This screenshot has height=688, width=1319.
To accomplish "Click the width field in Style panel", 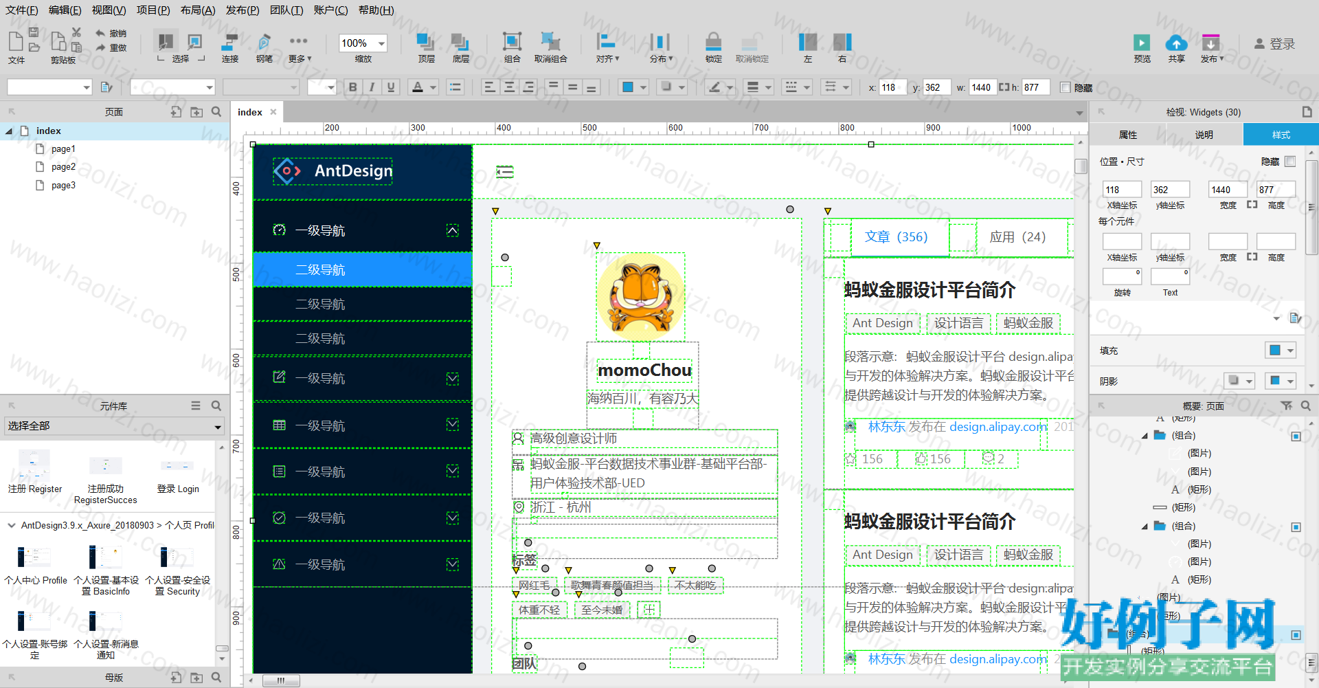I will [1228, 190].
